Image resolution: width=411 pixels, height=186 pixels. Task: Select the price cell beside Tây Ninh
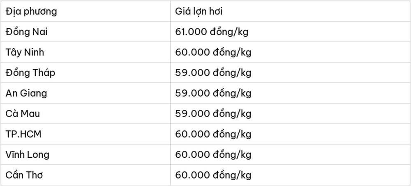(x=291, y=52)
